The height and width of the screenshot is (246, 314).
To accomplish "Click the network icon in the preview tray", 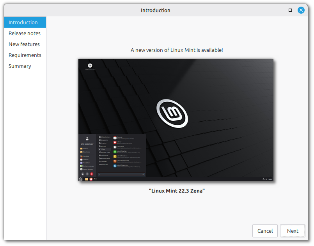I will coord(264,179).
